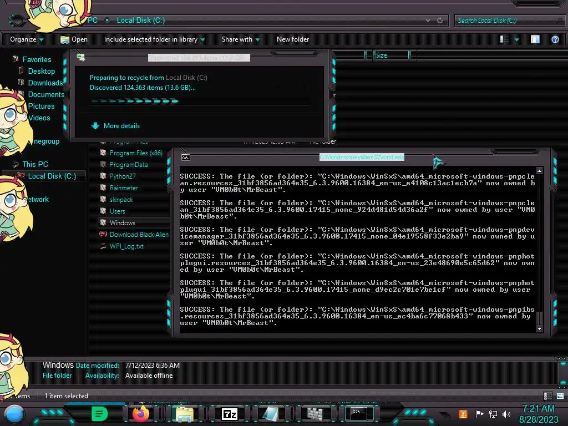Click the cmd vertical scrollbar thumb

539,318
